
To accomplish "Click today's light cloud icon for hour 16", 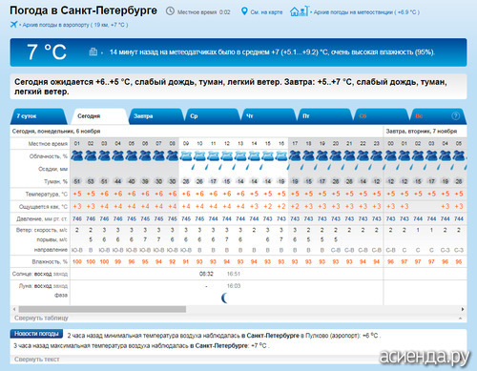I will click(x=281, y=155).
